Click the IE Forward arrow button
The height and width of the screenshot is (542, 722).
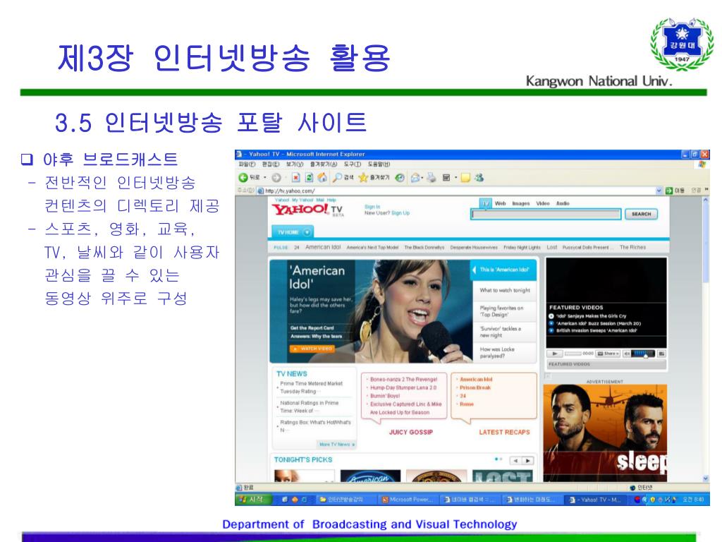(276, 177)
